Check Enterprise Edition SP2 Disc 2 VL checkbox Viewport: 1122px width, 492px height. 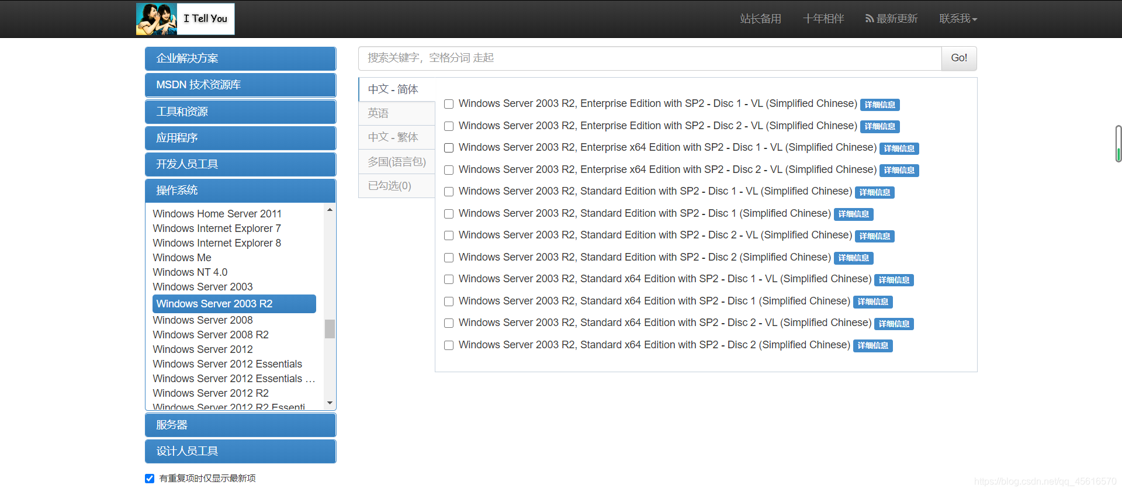click(x=449, y=126)
